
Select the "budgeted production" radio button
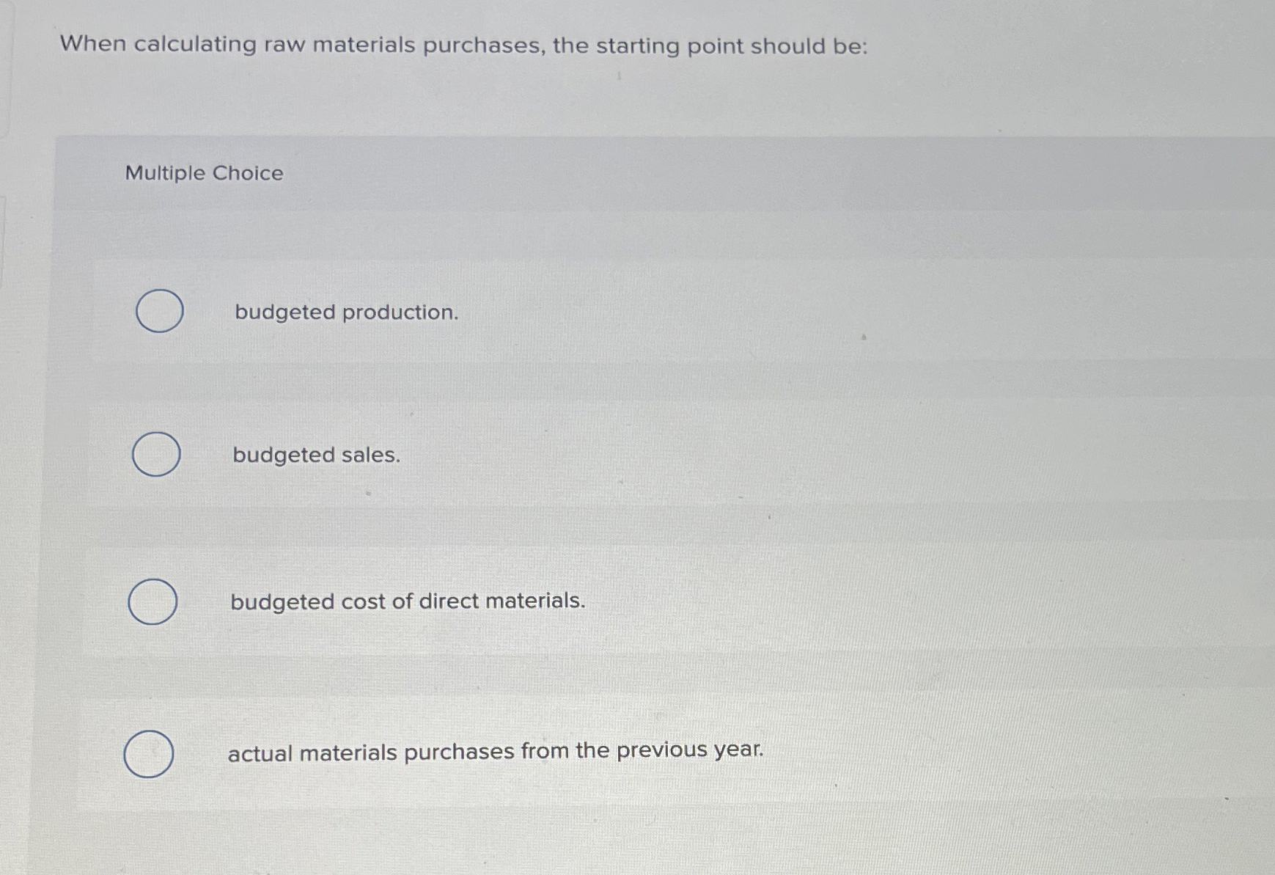click(159, 311)
